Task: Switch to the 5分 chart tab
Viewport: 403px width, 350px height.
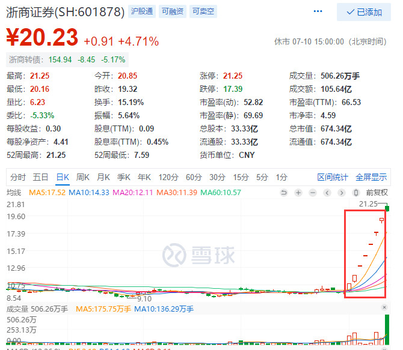Action: (262, 177)
